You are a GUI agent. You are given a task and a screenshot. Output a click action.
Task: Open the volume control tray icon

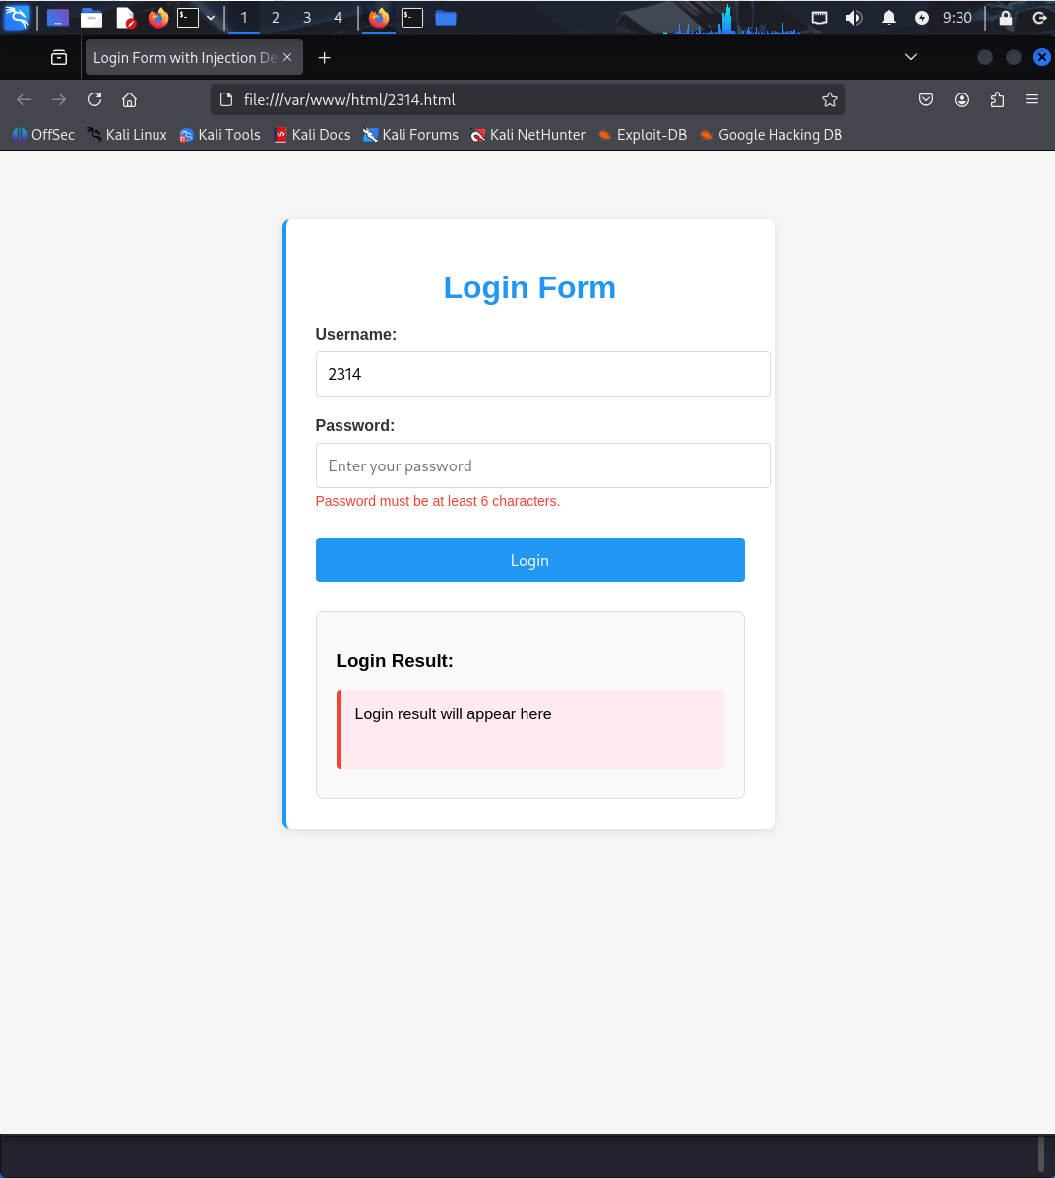[x=853, y=18]
